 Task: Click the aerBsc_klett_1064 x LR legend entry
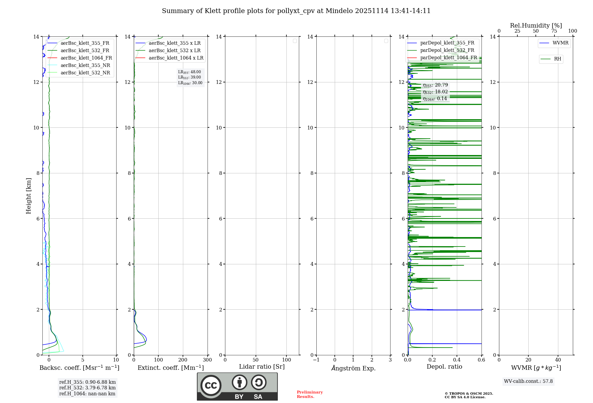[176, 58]
